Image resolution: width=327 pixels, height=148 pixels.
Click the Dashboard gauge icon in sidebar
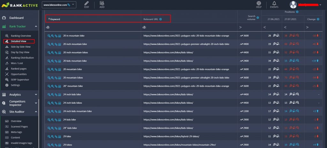point(4,18)
